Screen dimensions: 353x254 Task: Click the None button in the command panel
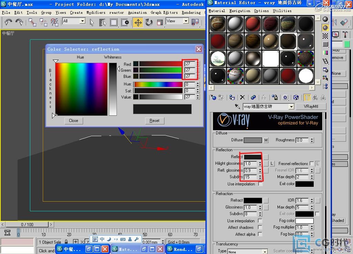(336, 73)
